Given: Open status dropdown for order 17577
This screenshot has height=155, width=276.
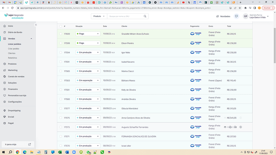Looking at the screenshot, I should (x=88, y=108).
